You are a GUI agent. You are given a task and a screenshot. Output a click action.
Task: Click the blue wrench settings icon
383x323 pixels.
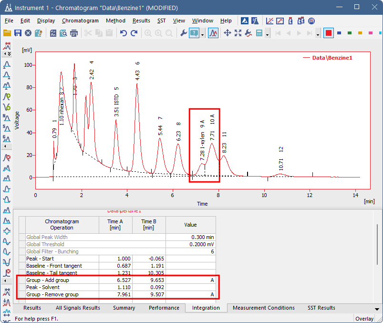click(x=184, y=33)
